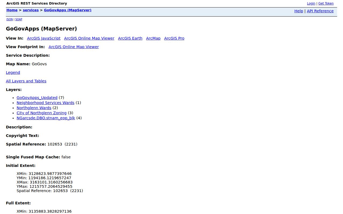View the service in ArcGIS Earth
Screen dimensions: 343x214
130,38
